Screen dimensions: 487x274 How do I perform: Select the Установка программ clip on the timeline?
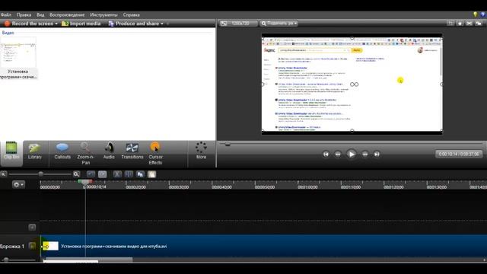pos(263,246)
